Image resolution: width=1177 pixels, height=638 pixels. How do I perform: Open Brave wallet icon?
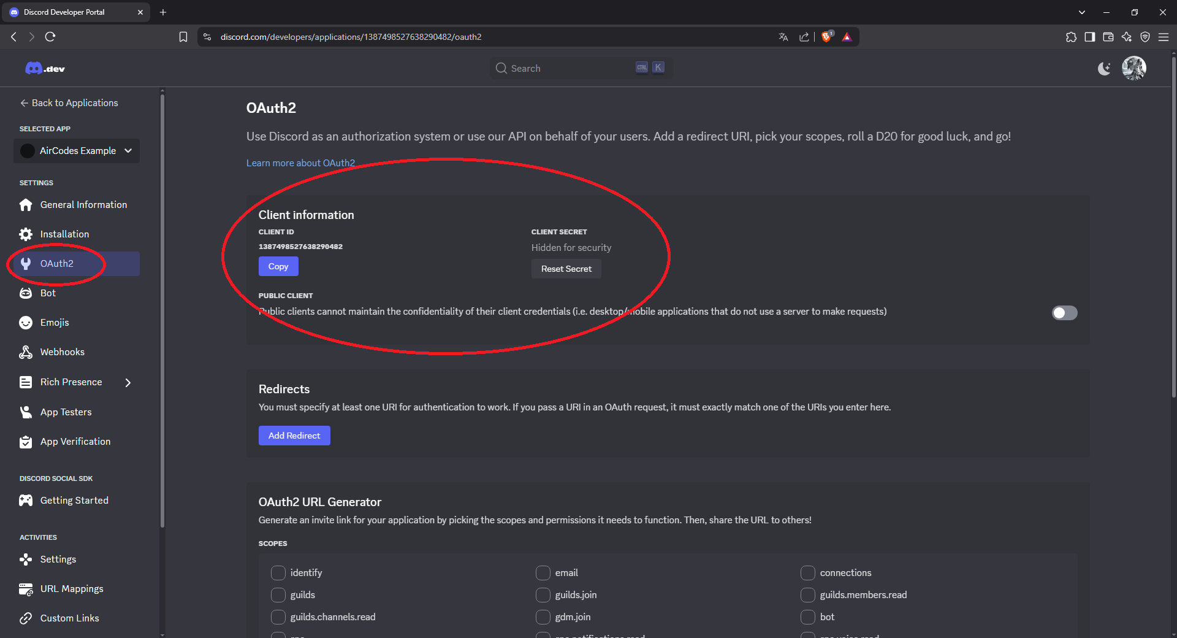1108,37
